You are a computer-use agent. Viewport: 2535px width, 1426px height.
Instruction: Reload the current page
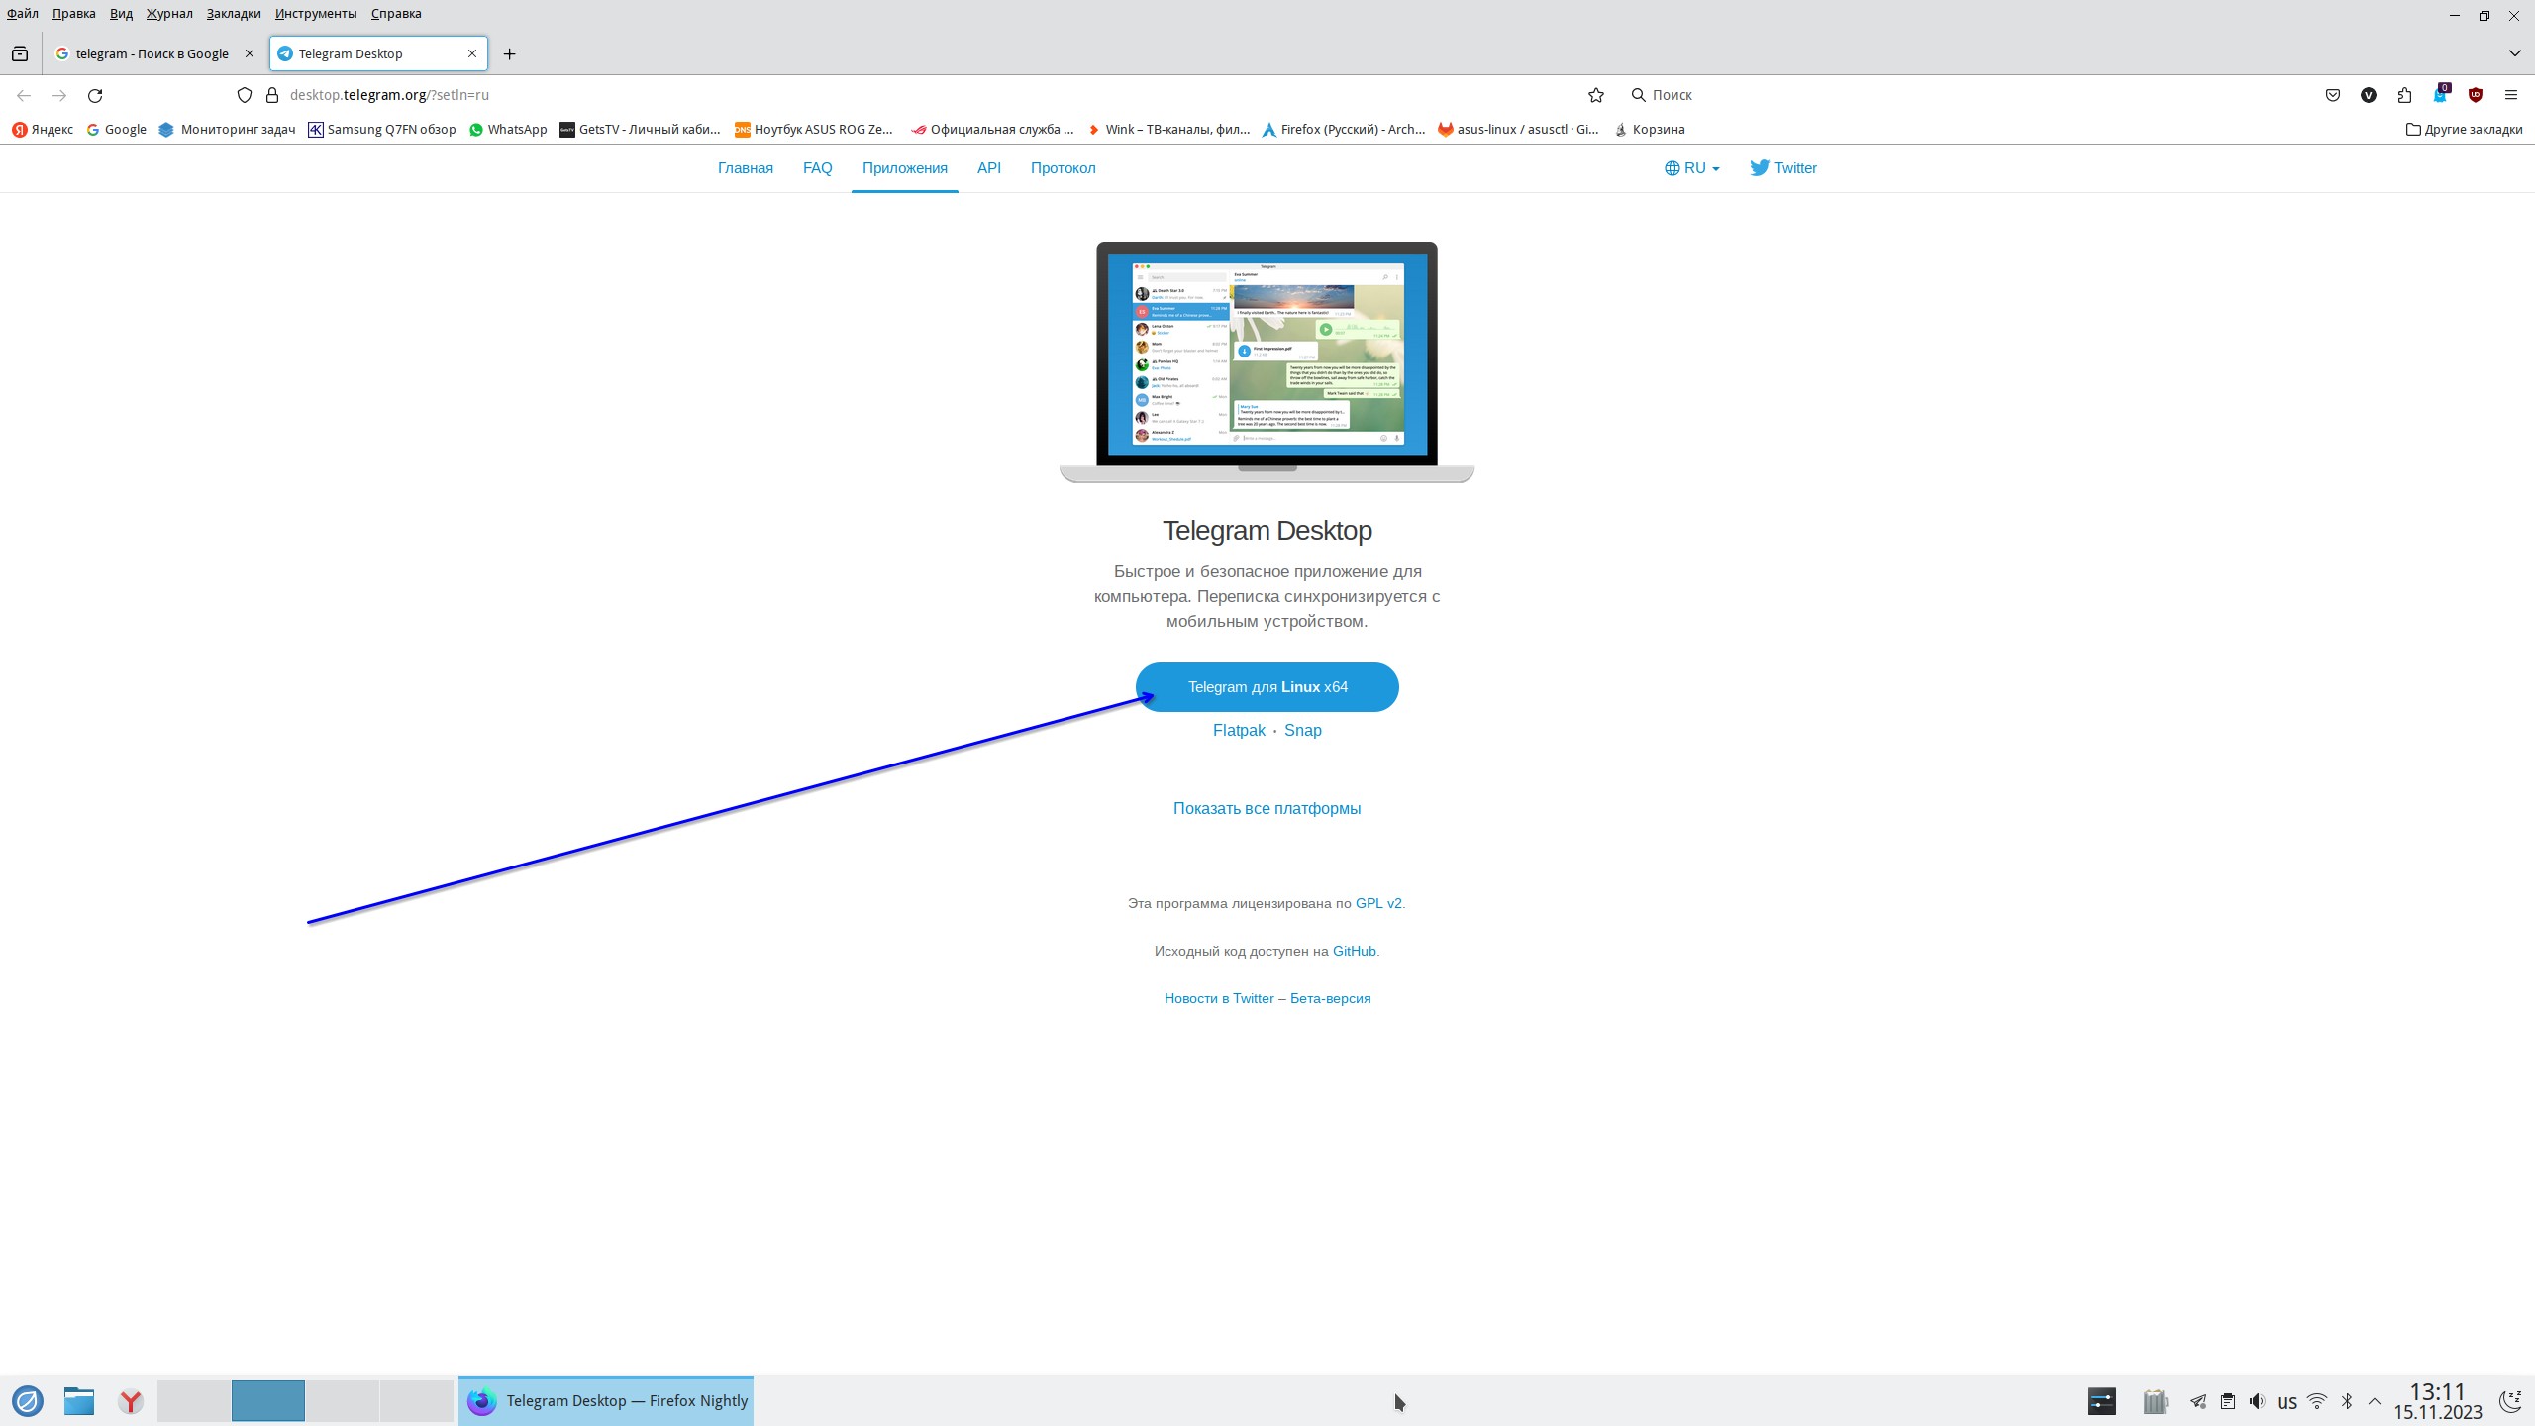pos(95,95)
